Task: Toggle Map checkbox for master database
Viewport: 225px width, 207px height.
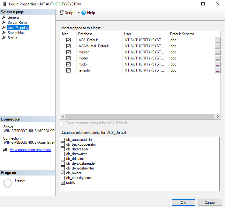Action: (x=68, y=52)
